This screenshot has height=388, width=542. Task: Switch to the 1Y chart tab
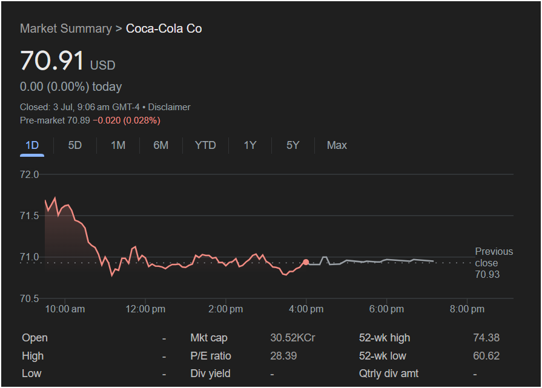250,145
